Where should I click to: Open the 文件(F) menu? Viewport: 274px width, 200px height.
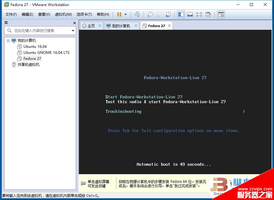(11, 14)
